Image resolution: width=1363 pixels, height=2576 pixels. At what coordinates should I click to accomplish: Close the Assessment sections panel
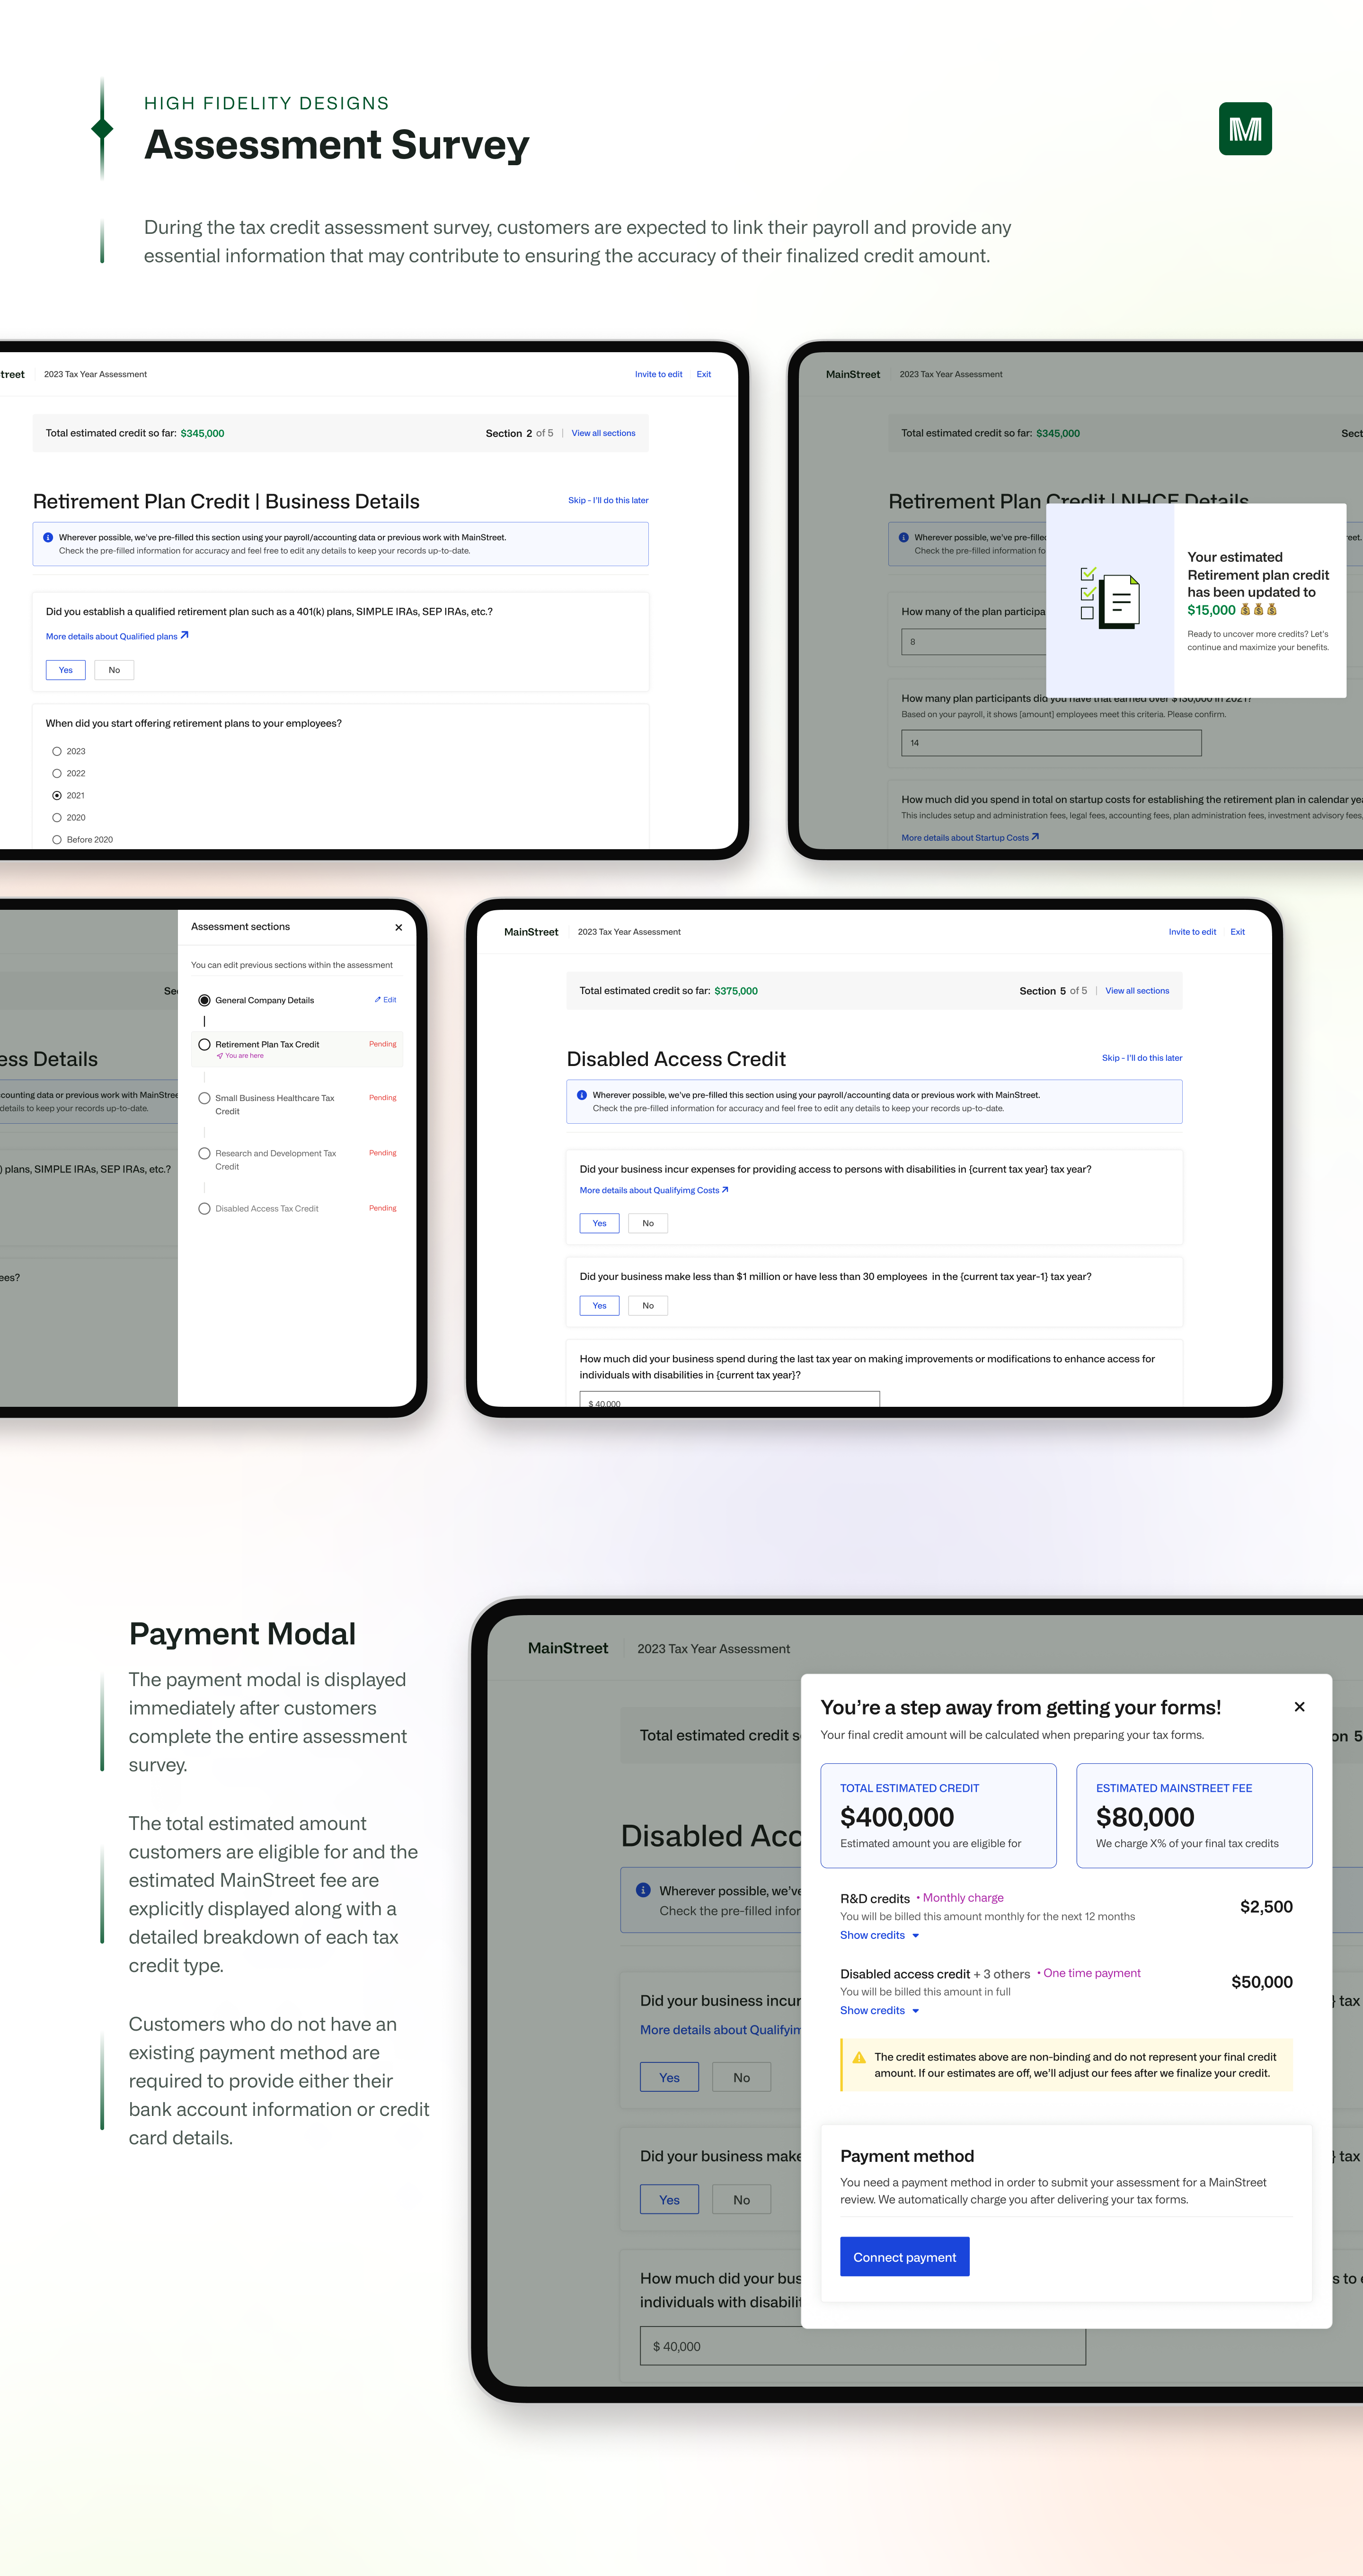pyautogui.click(x=398, y=927)
